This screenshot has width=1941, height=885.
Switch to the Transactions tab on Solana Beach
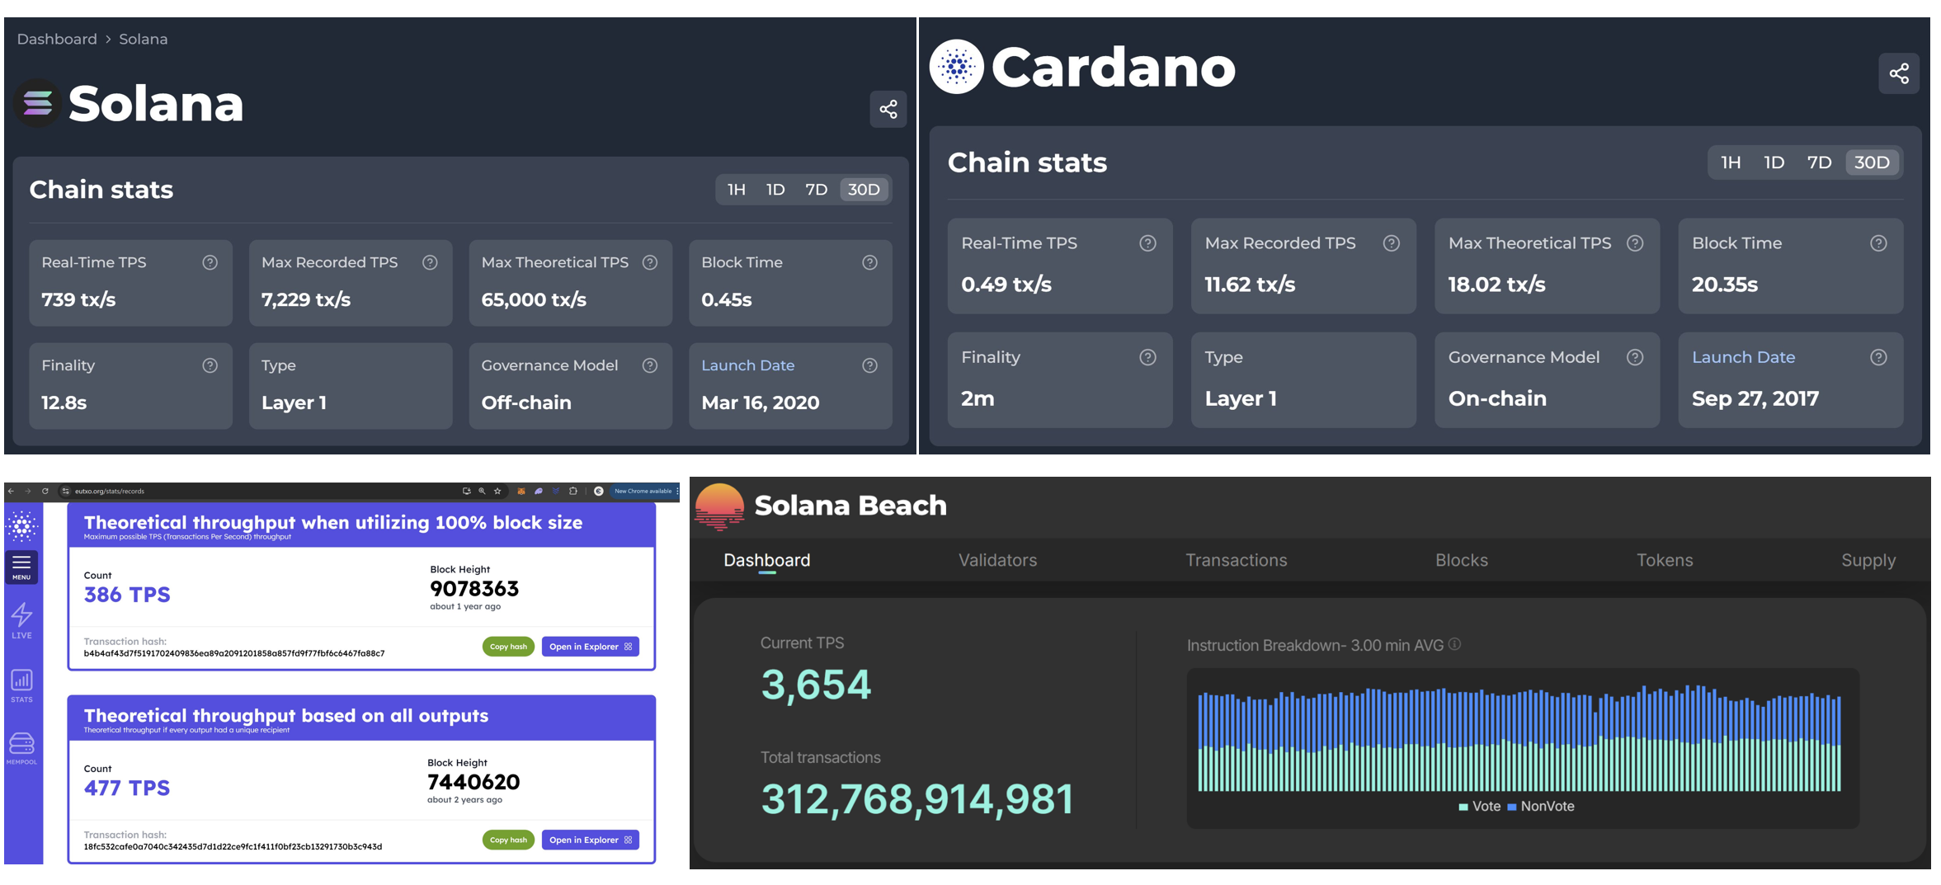(1236, 560)
